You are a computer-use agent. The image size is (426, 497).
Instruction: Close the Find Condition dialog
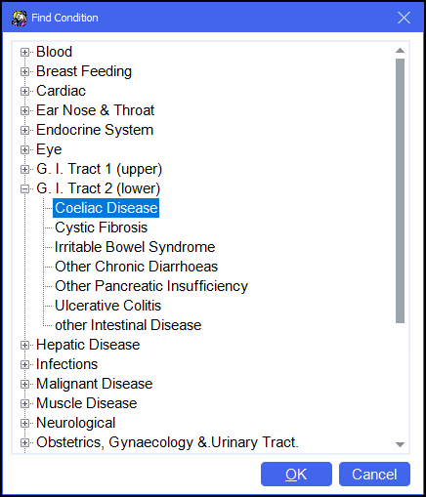[x=404, y=18]
